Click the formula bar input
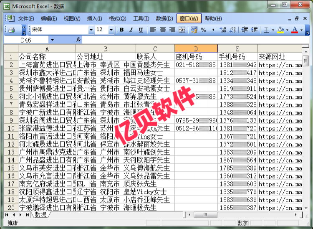The image size is (313, 229). pyautogui.click(x=196, y=40)
